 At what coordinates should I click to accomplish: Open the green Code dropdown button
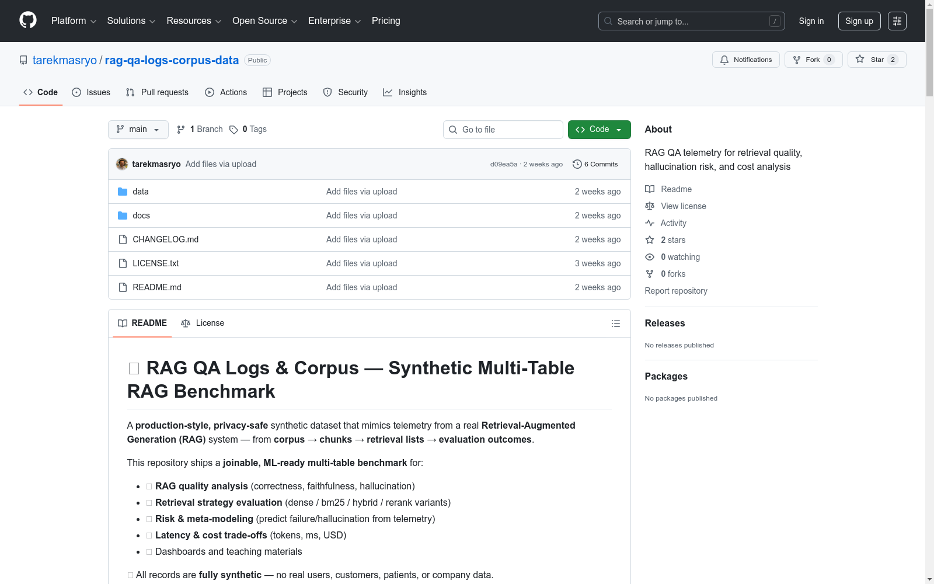click(599, 130)
